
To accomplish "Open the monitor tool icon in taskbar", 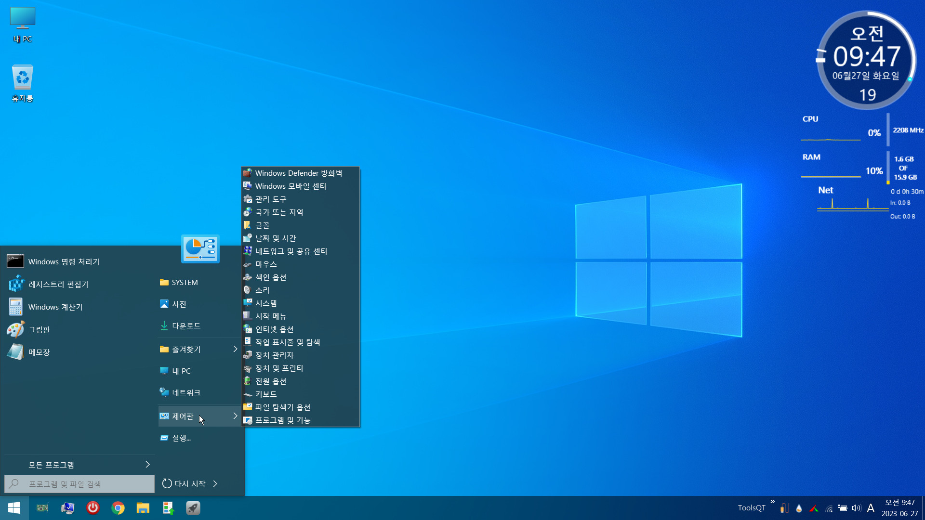I will click(x=68, y=508).
